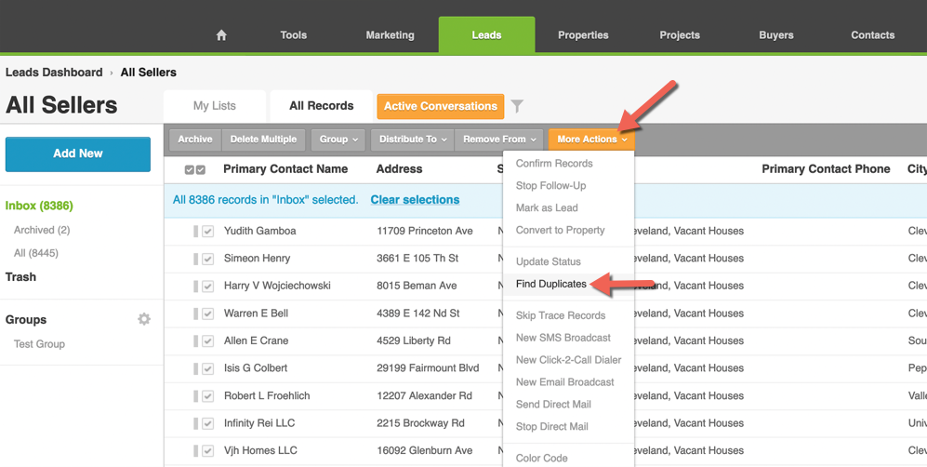Toggle the select-all checkboxes in table header
Image resolution: width=927 pixels, height=467 pixels.
(x=195, y=169)
